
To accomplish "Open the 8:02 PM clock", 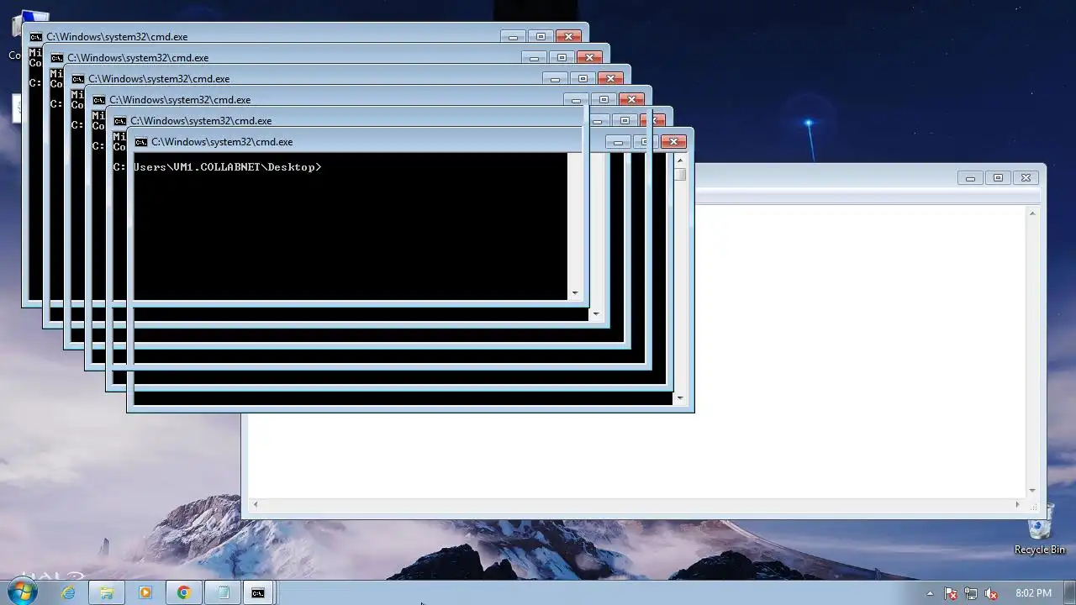I will point(1033,593).
